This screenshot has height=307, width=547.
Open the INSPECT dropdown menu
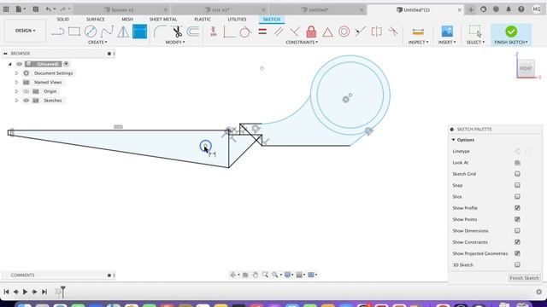point(418,42)
